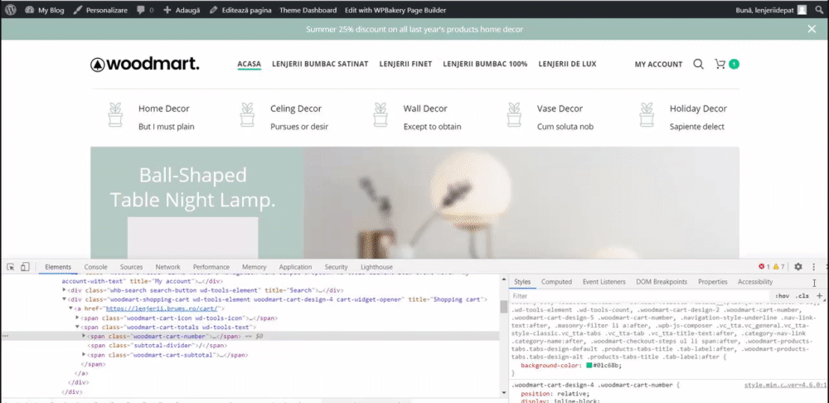829x403 pixels.
Task: Switch to the Security tab
Action: (337, 267)
